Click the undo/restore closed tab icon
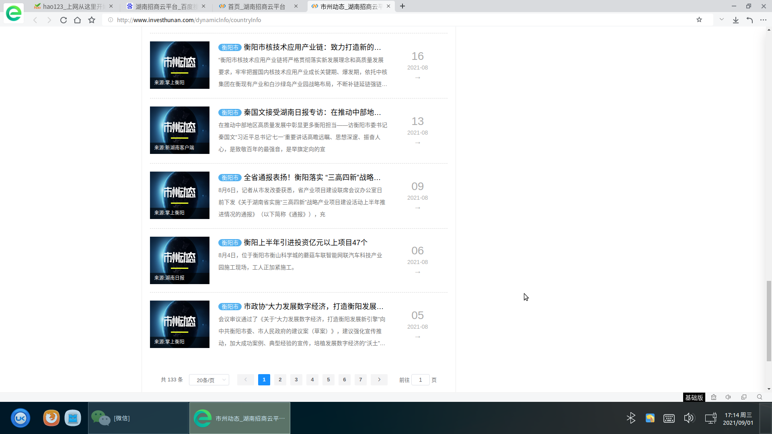 point(749,20)
